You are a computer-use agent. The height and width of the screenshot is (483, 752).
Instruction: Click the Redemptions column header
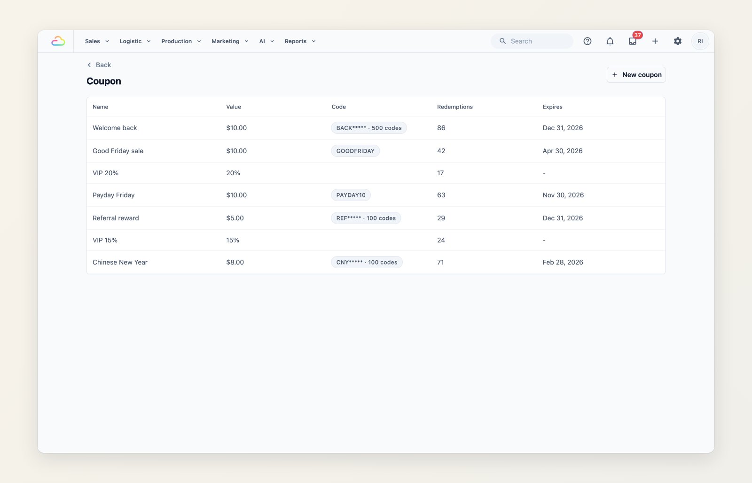[455, 107]
